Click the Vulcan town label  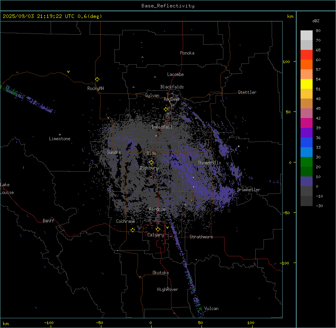[212, 309]
